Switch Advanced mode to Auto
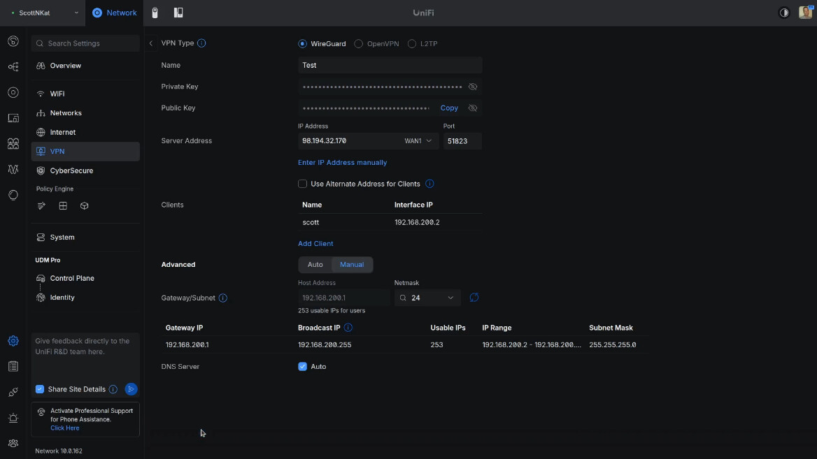817x459 pixels. click(315, 265)
